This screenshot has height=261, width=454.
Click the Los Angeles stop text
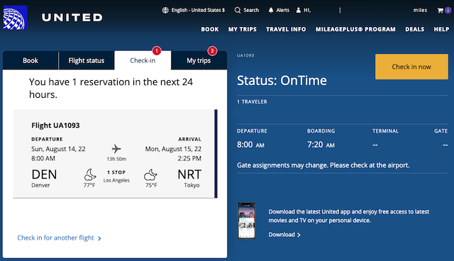click(116, 180)
